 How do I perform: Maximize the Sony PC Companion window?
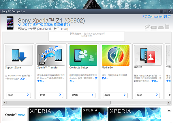point(166,11)
